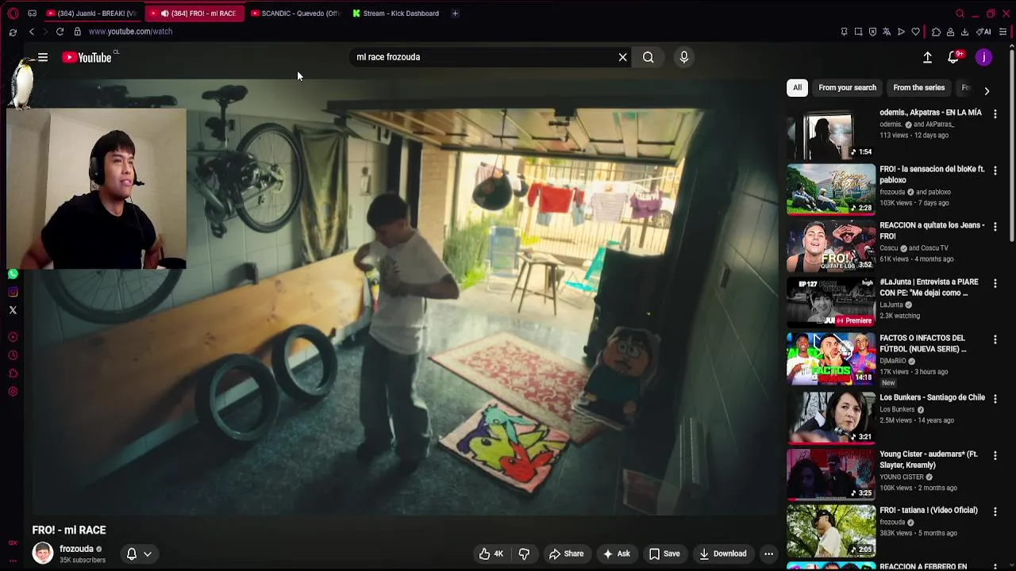Open options menu for REACCION a quitate los Jeans
The width and height of the screenshot is (1016, 571).
tap(995, 227)
